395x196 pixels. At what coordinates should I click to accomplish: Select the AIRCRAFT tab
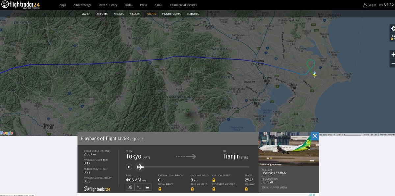point(135,14)
